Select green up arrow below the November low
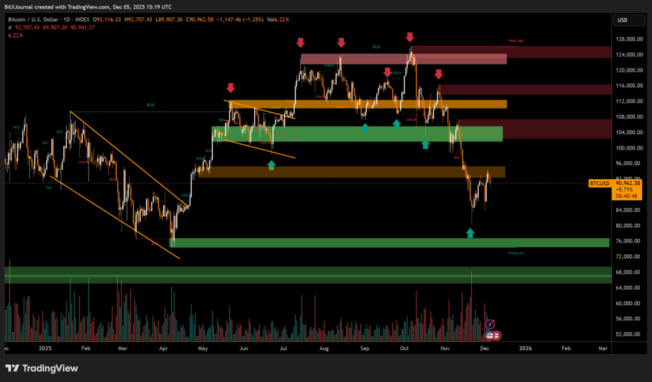This screenshot has height=382, width=652. pyautogui.click(x=470, y=233)
